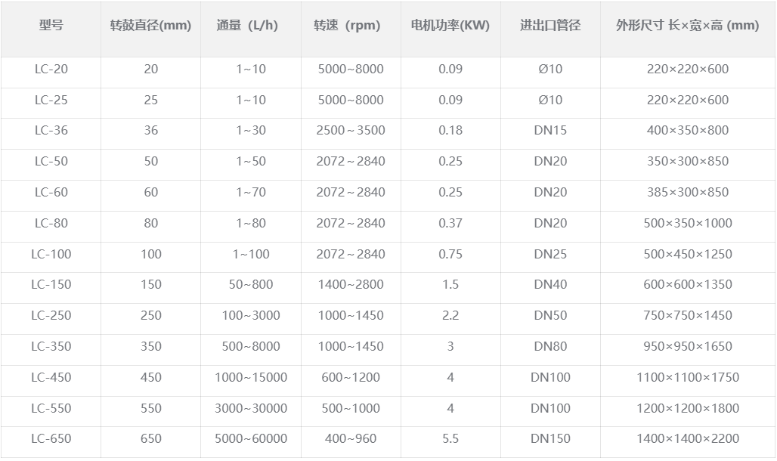
Task: Select the DN150 pipe diameter cell
Action: tap(550, 438)
